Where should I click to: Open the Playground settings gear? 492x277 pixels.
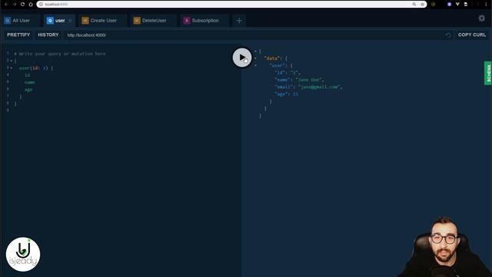[x=482, y=18]
